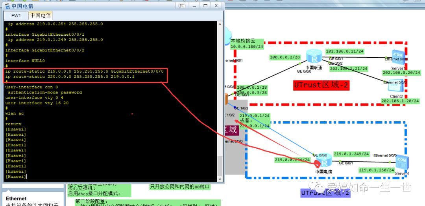425x206 pixels.
Task: Click the terminal scrollbar down arrow
Action: tap(220, 179)
